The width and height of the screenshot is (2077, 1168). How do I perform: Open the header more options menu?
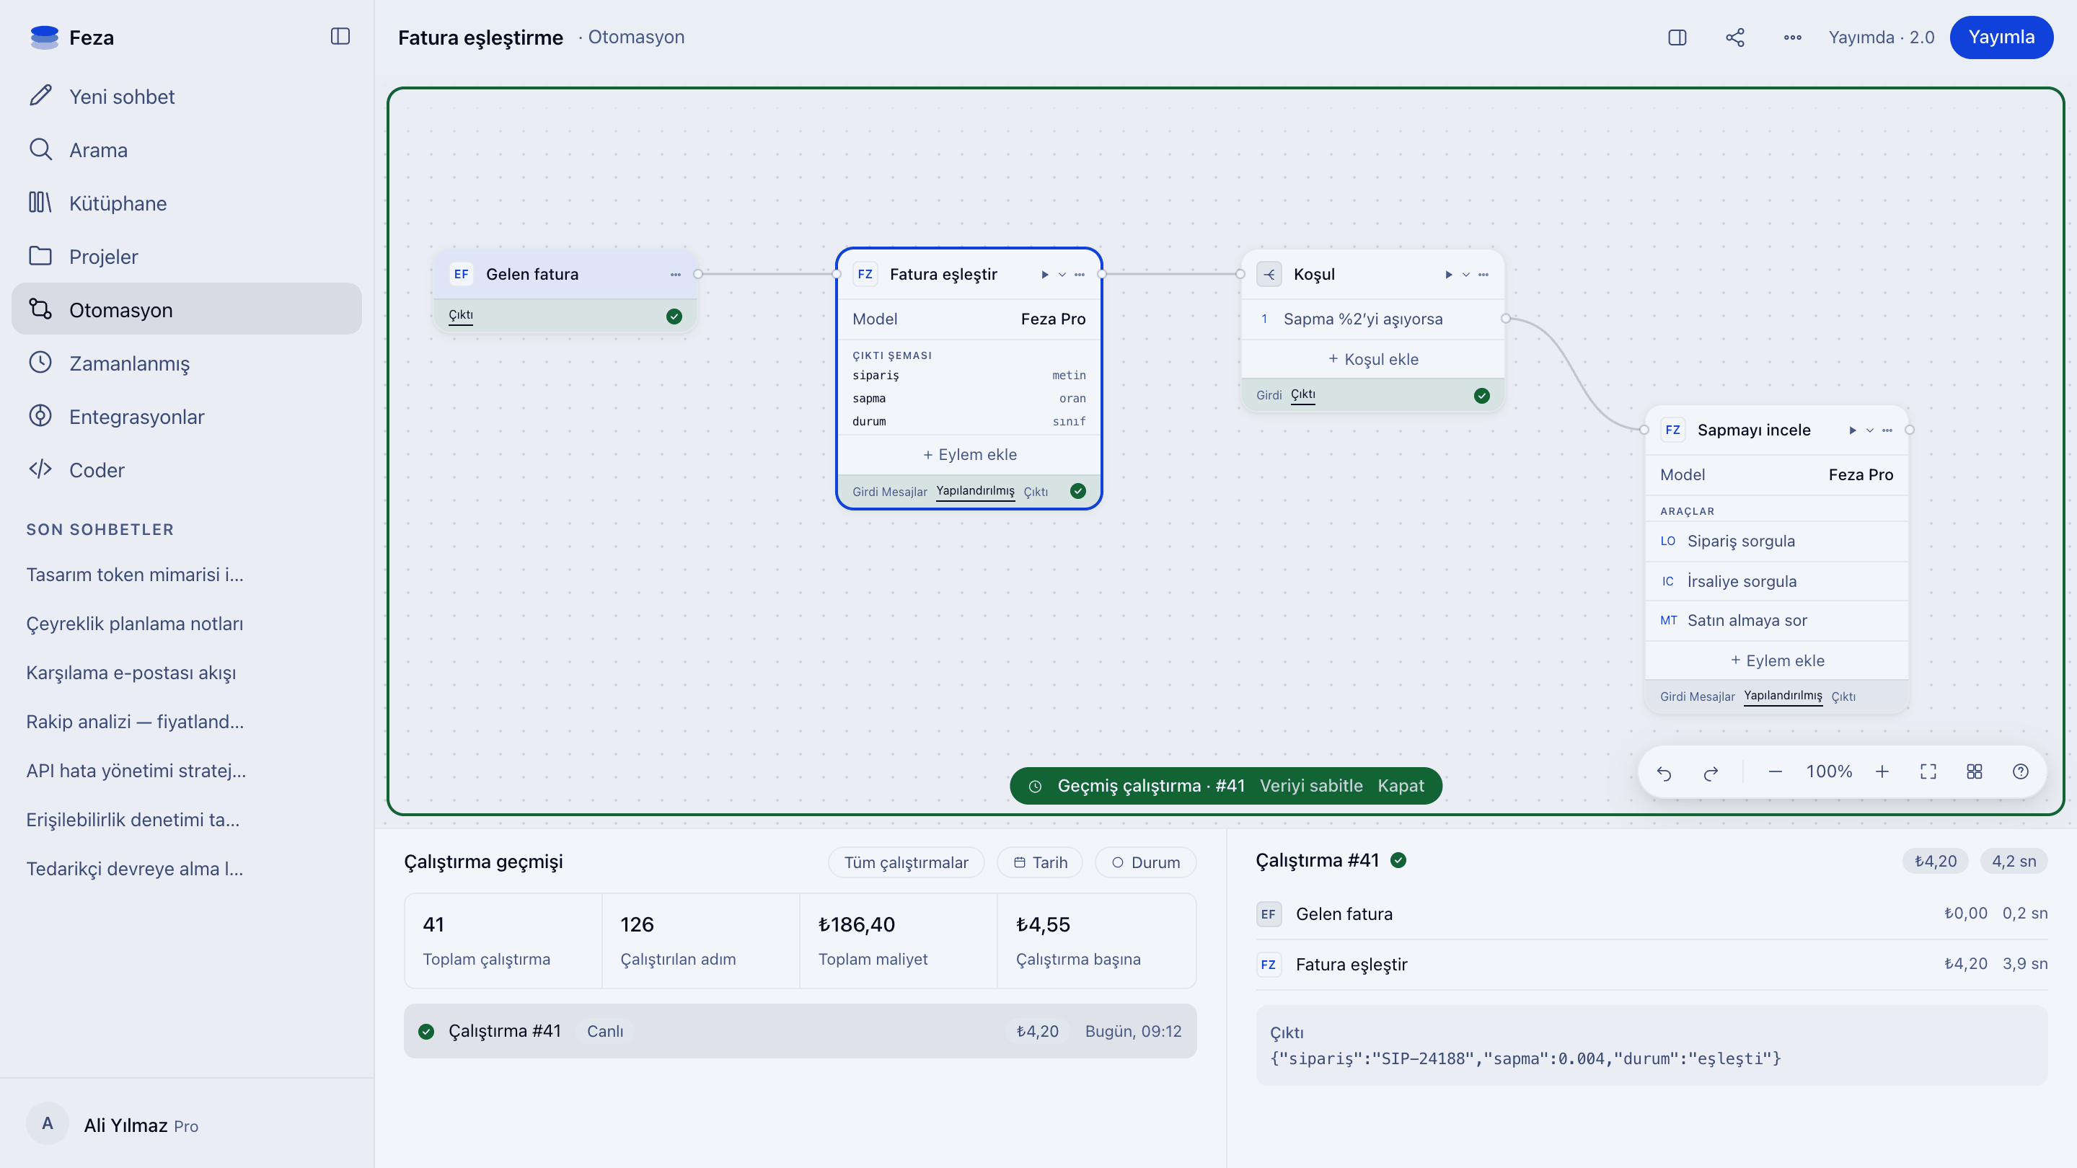[x=1792, y=37]
